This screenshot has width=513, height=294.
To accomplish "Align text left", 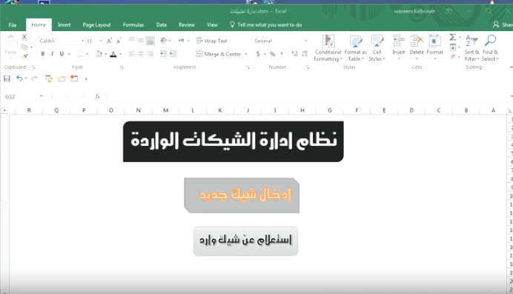I will coord(131,54).
